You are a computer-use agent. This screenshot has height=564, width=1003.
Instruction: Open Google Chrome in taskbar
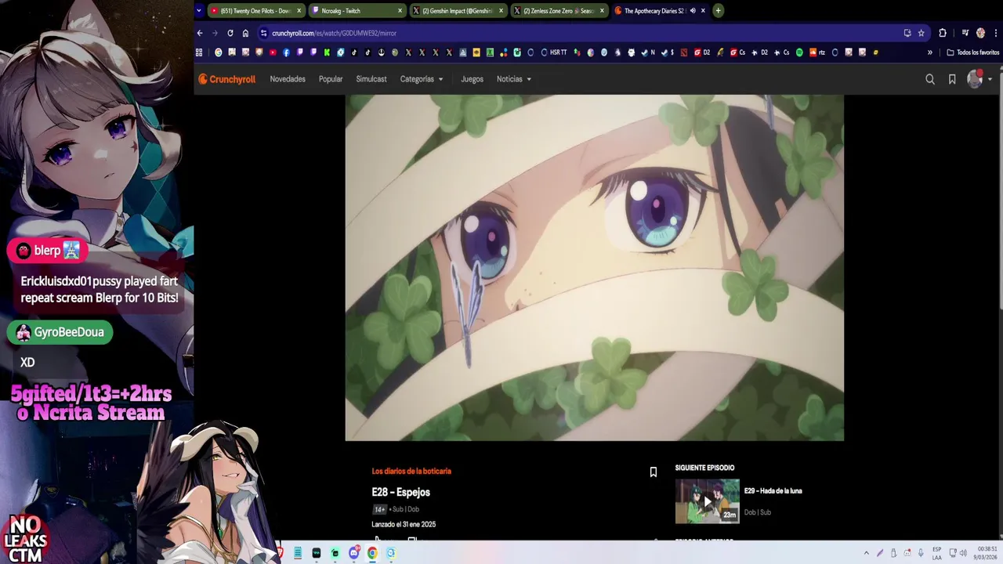[372, 553]
